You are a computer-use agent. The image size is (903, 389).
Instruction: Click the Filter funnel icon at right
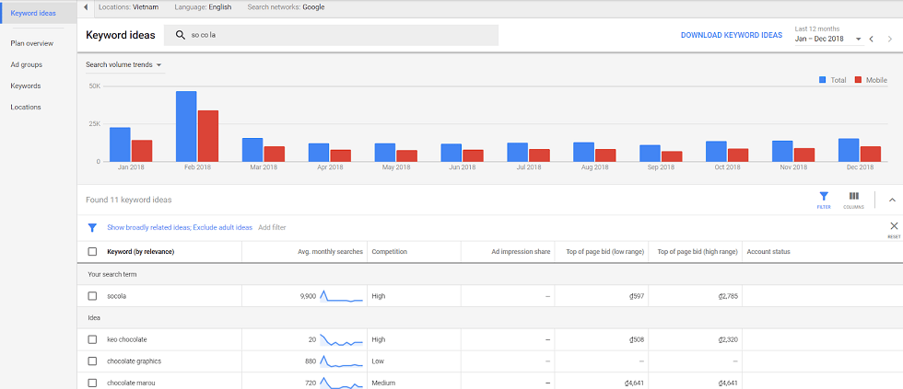pos(823,196)
